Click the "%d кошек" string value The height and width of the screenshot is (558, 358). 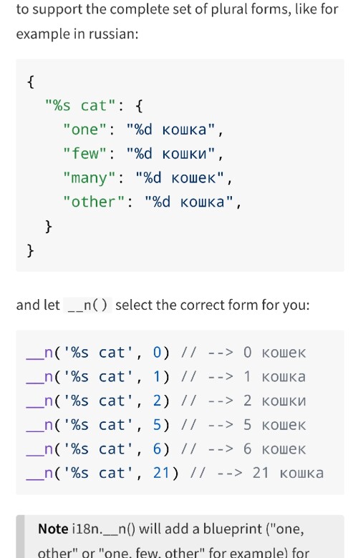pyautogui.click(x=180, y=177)
